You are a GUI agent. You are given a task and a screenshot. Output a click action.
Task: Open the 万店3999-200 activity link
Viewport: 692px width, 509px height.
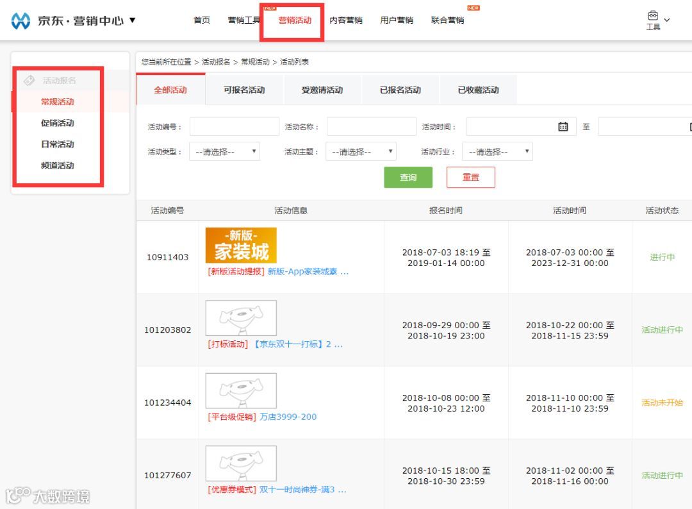click(x=288, y=417)
